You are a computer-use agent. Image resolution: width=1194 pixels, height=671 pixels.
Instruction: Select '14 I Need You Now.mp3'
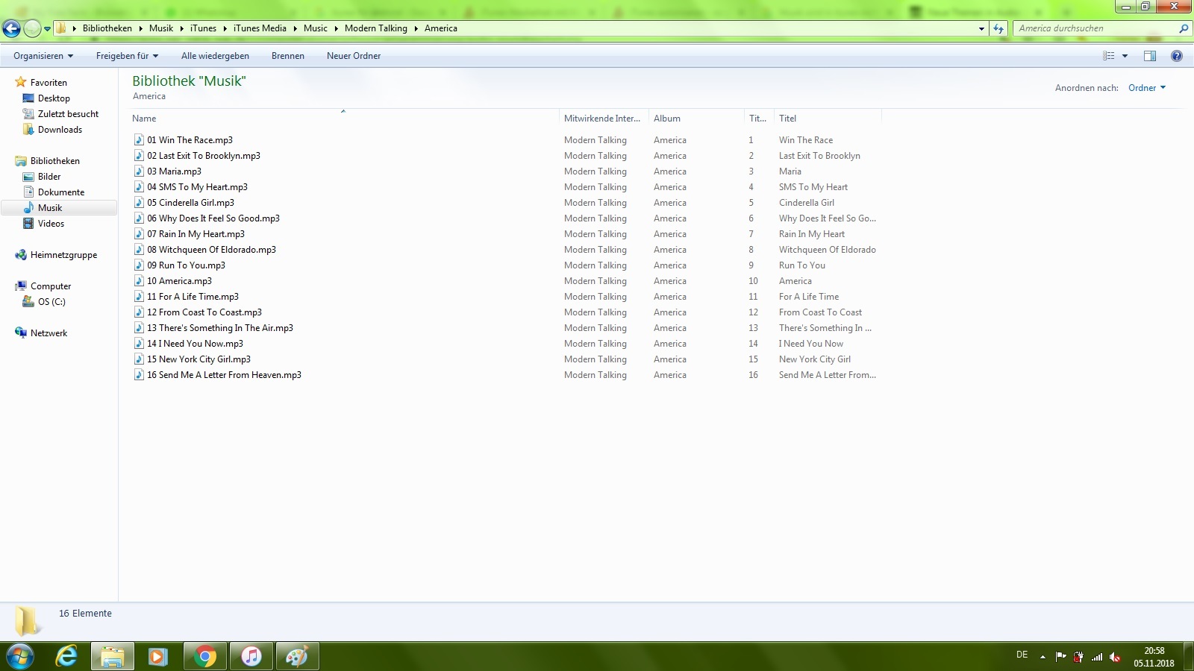tap(195, 344)
